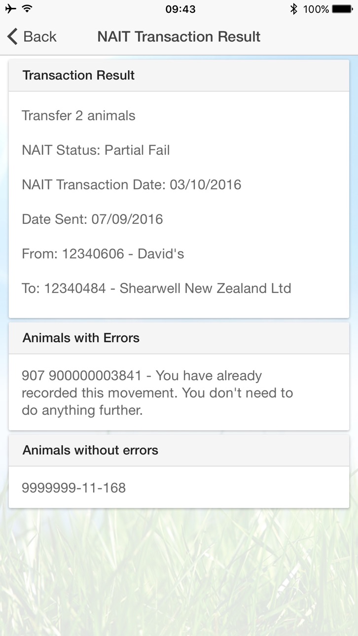Image resolution: width=358 pixels, height=636 pixels.
Task: Tap the 100% battery percentage text
Action: pyautogui.click(x=316, y=9)
